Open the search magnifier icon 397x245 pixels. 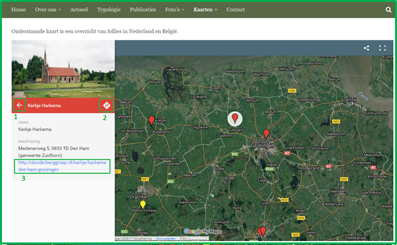[x=389, y=10]
